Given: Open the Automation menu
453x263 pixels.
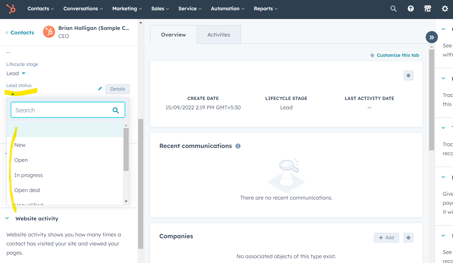Looking at the screenshot, I should click(x=227, y=9).
